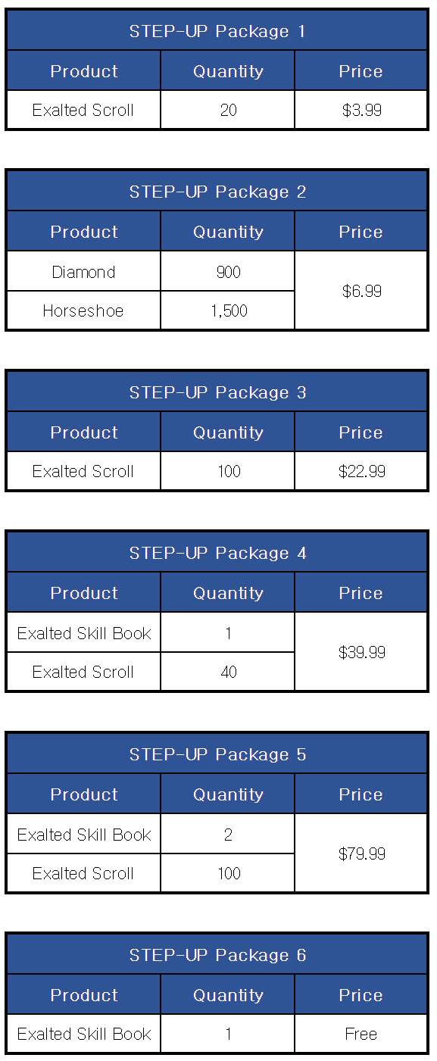Viewport: 437px width, 1061px height.
Task: Click the STEP-UP Package 3 header
Action: 217,392
